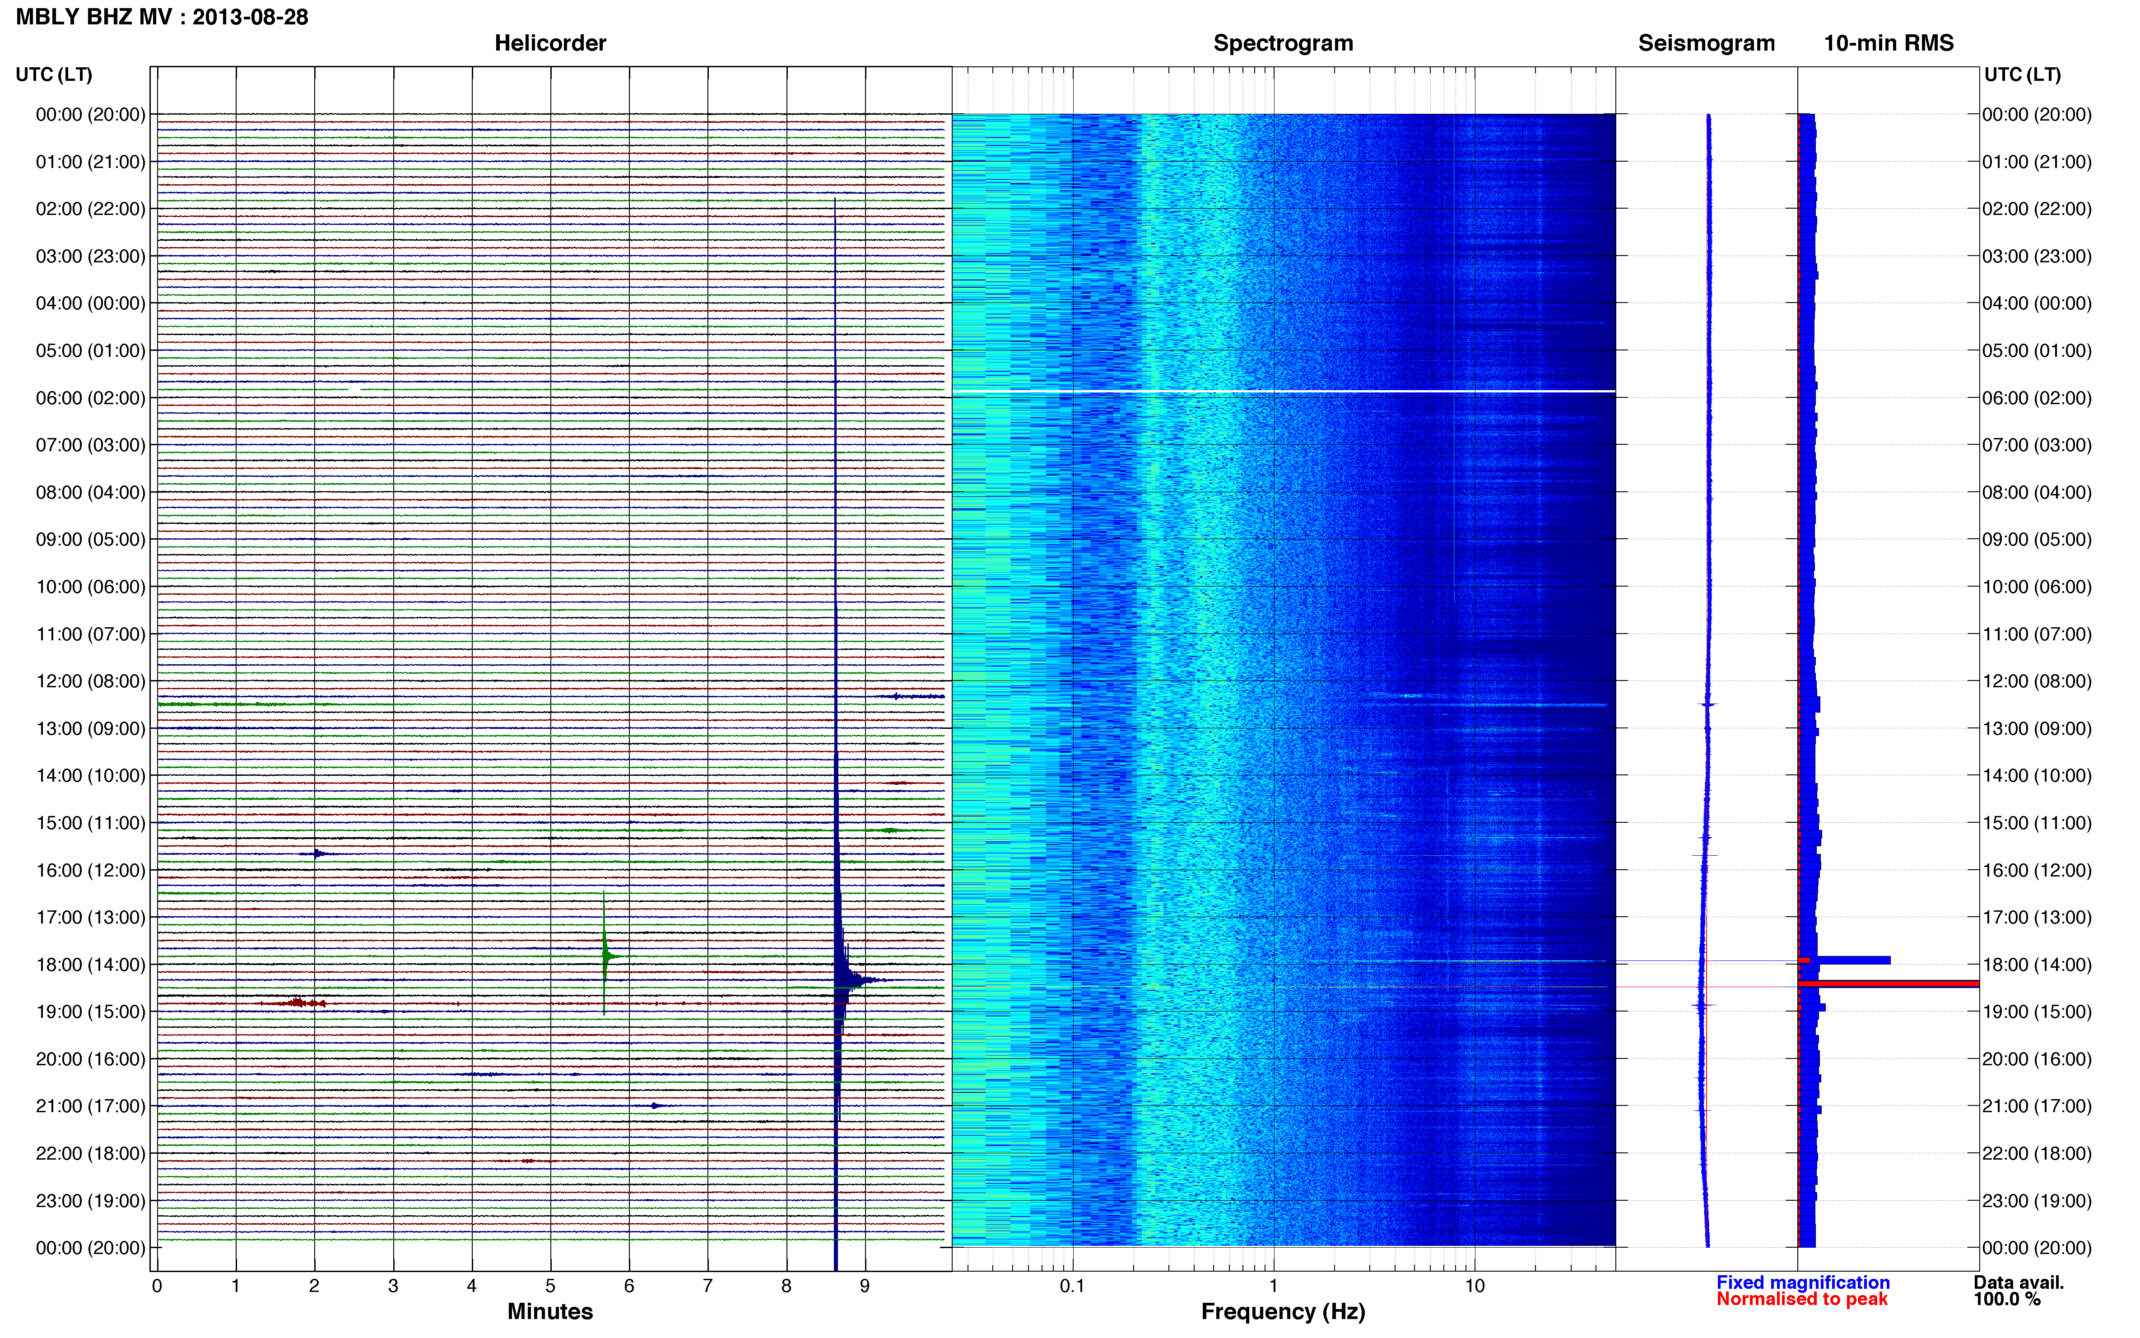This screenshot has width=2140, height=1338.
Task: Click frequency tick label '10' on spectrogram axis
Action: coord(1474,1286)
